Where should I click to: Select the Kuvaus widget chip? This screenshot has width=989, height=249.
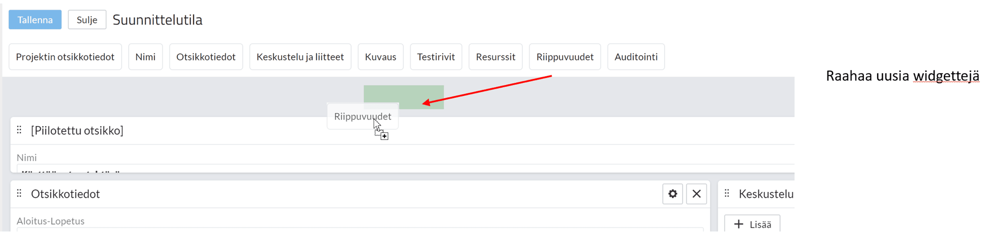coord(380,57)
